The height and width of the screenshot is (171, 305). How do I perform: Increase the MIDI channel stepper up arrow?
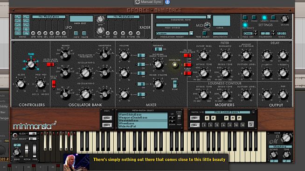pyautogui.click(x=256, y=32)
